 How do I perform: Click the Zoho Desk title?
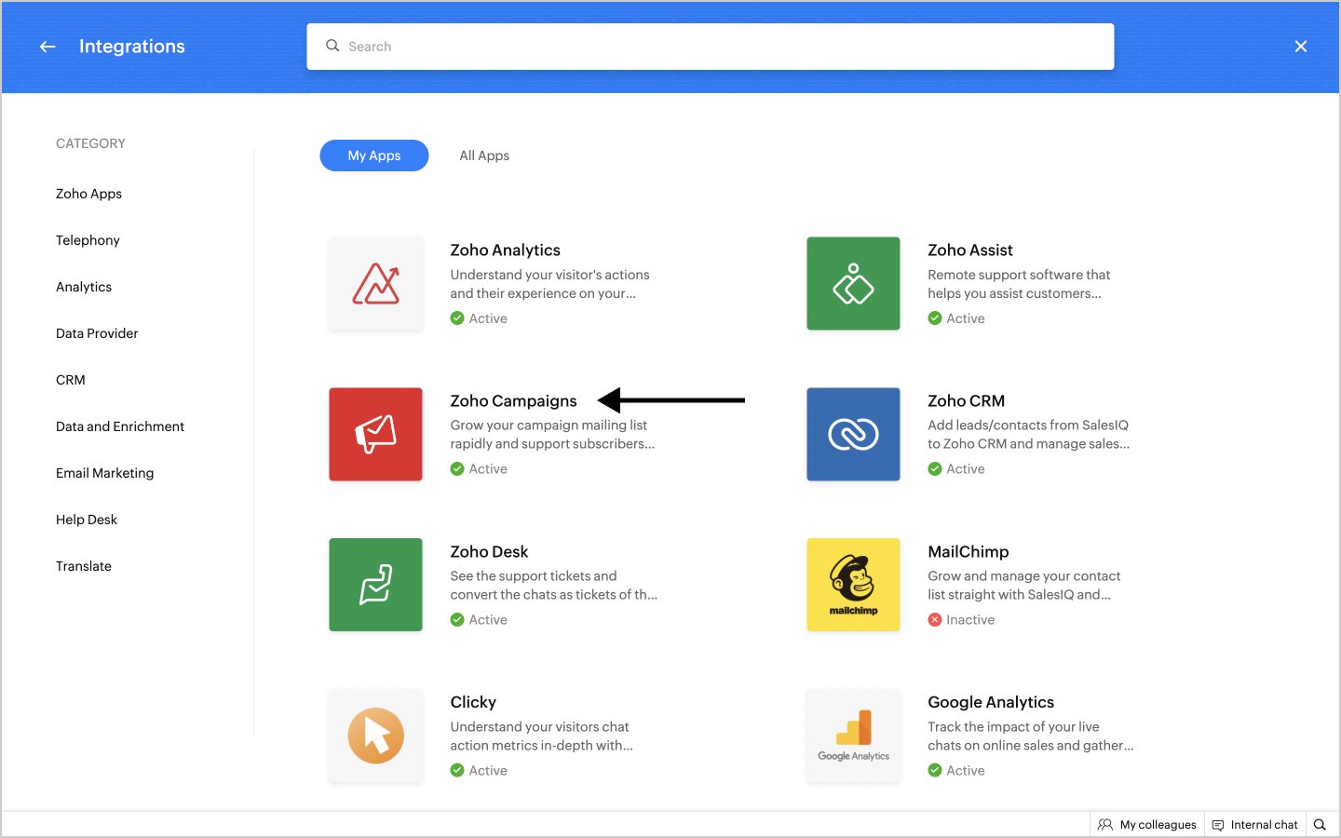[490, 552]
